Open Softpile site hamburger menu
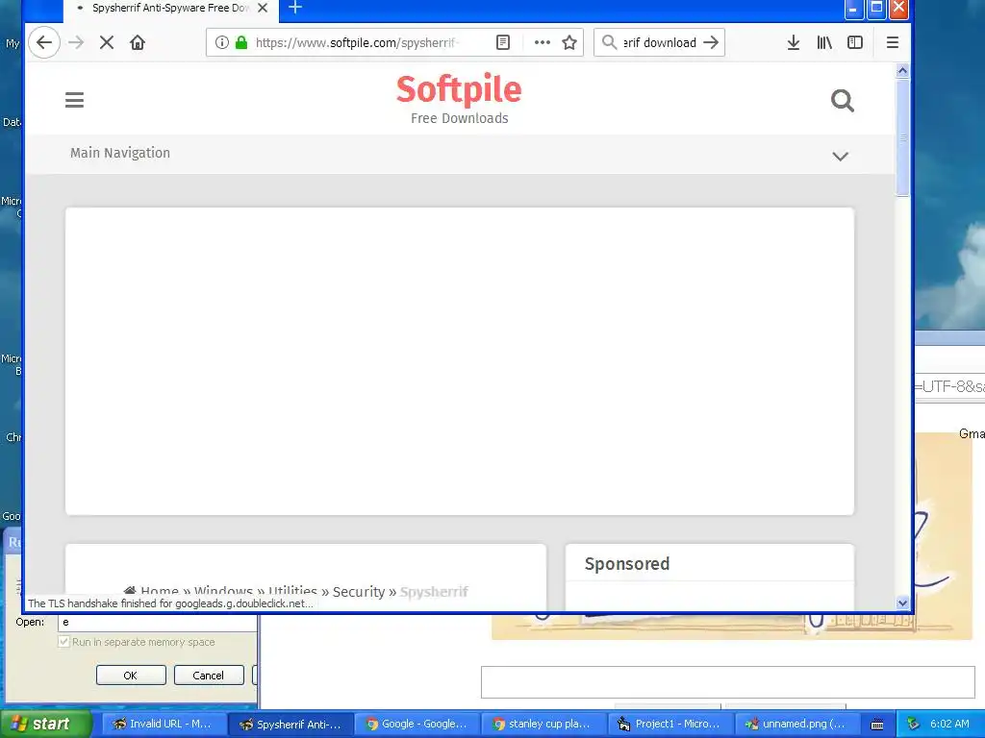This screenshot has height=738, width=985. point(74,100)
